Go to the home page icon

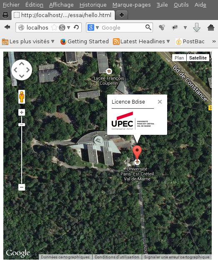210,27
